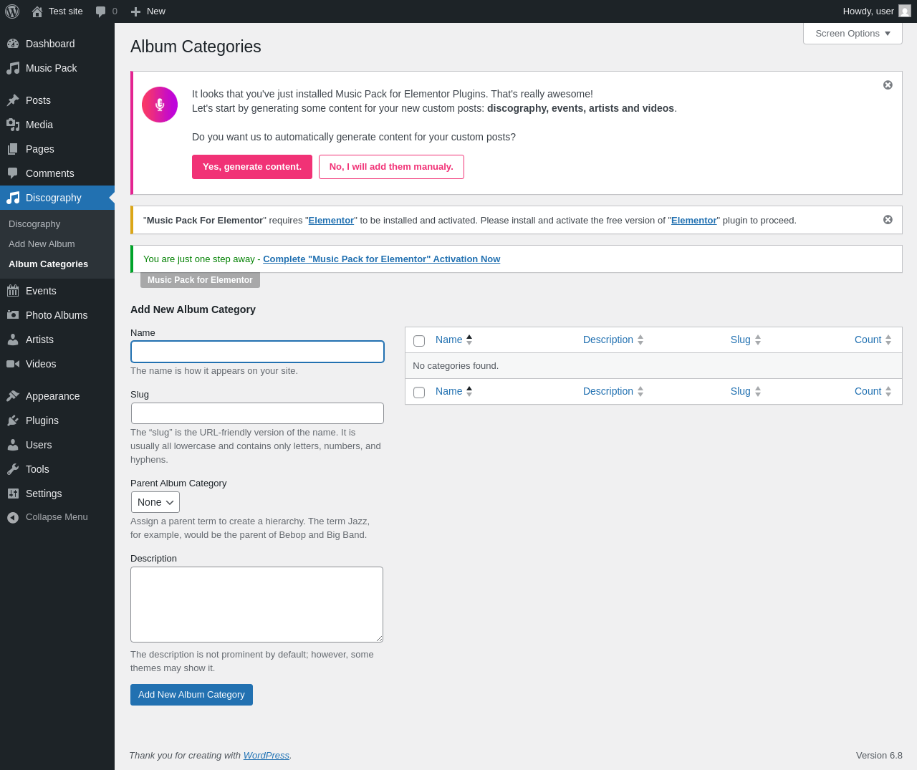Viewport: 917px width, 770px height.
Task: Click the Dashboard gauge icon
Action: [13, 44]
